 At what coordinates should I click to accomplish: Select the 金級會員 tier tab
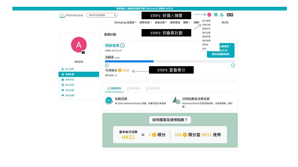[x=153, y=88]
